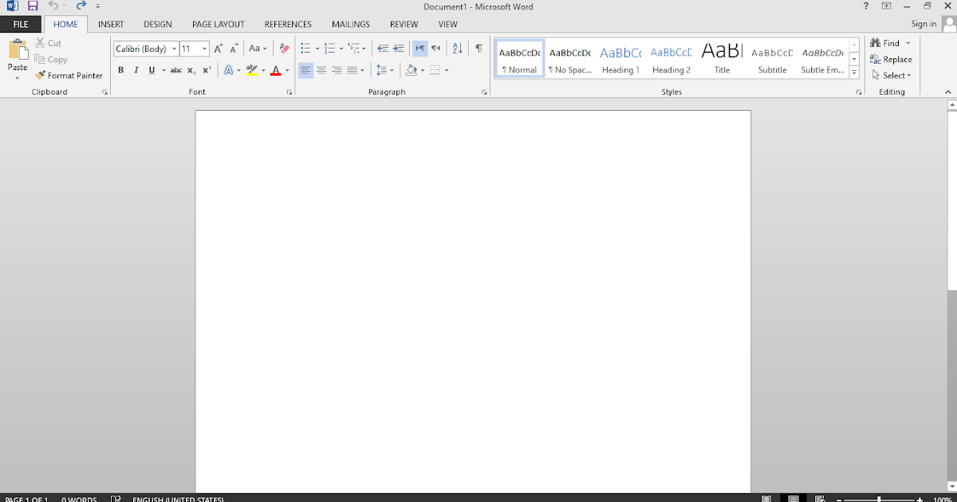Open Word Help question mark
This screenshot has width=957, height=502.
[x=866, y=6]
